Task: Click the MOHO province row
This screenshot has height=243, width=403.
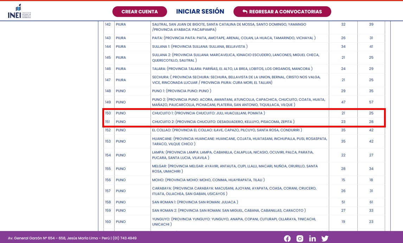Action: point(208,180)
